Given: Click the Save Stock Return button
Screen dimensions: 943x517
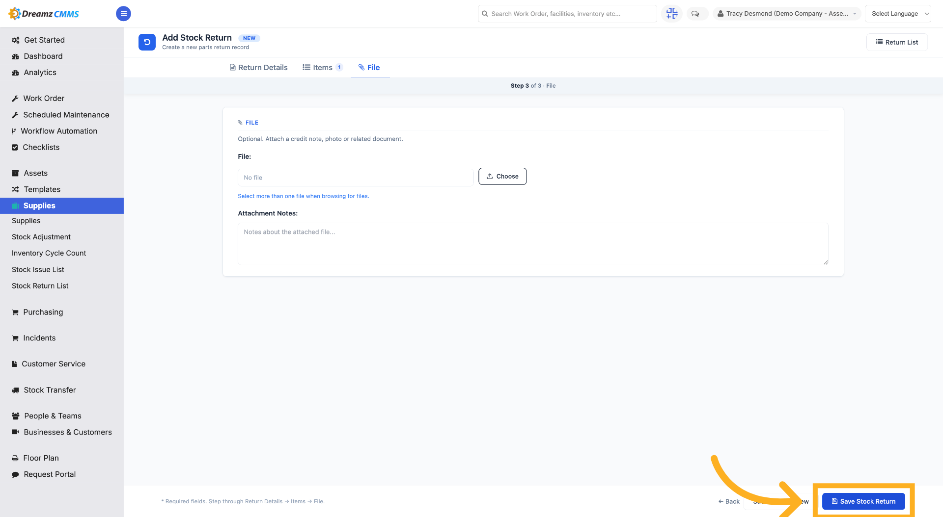Looking at the screenshot, I should (x=863, y=501).
